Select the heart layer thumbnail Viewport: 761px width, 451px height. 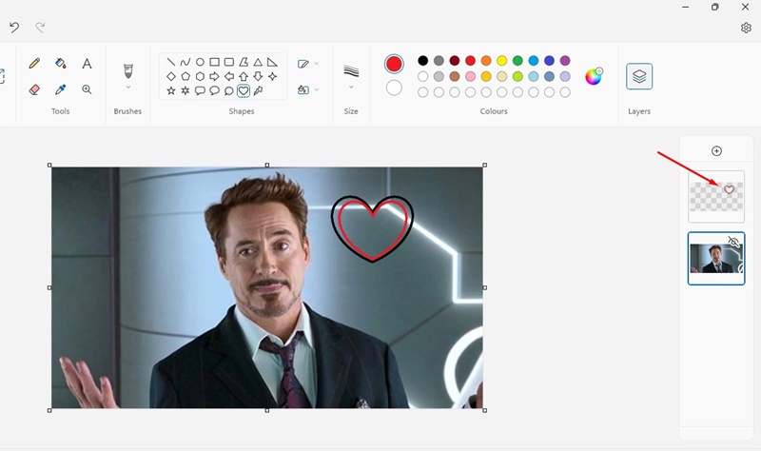pyautogui.click(x=716, y=197)
